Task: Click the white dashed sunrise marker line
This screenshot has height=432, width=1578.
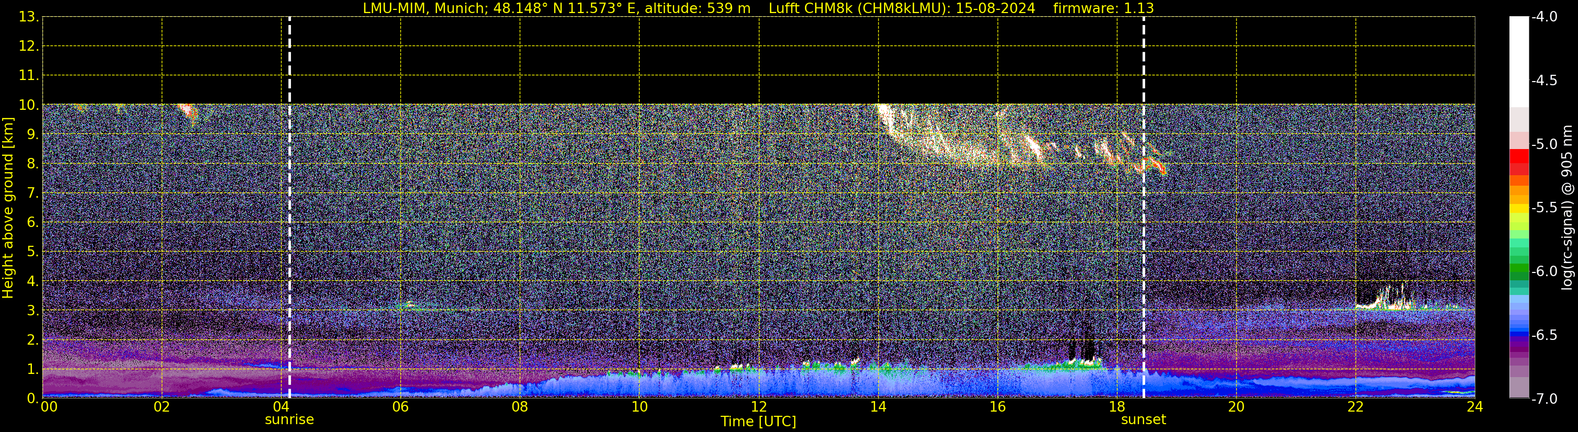Action: (x=289, y=208)
